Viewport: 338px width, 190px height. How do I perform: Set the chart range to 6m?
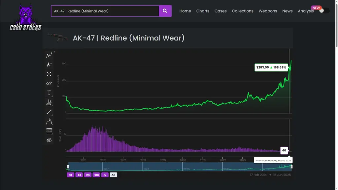click(97, 175)
